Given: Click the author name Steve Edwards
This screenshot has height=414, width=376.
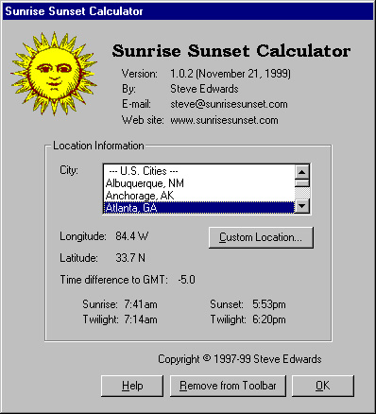Looking at the screenshot, I should point(204,89).
